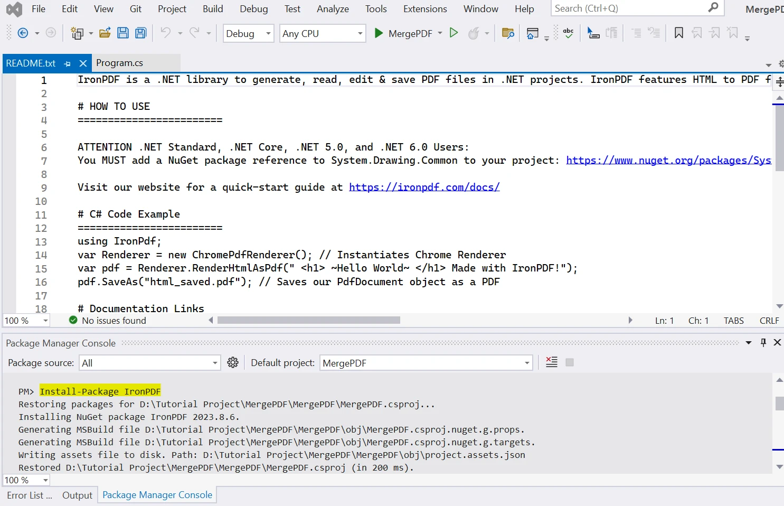Open a file with the folder icon

click(x=105, y=33)
